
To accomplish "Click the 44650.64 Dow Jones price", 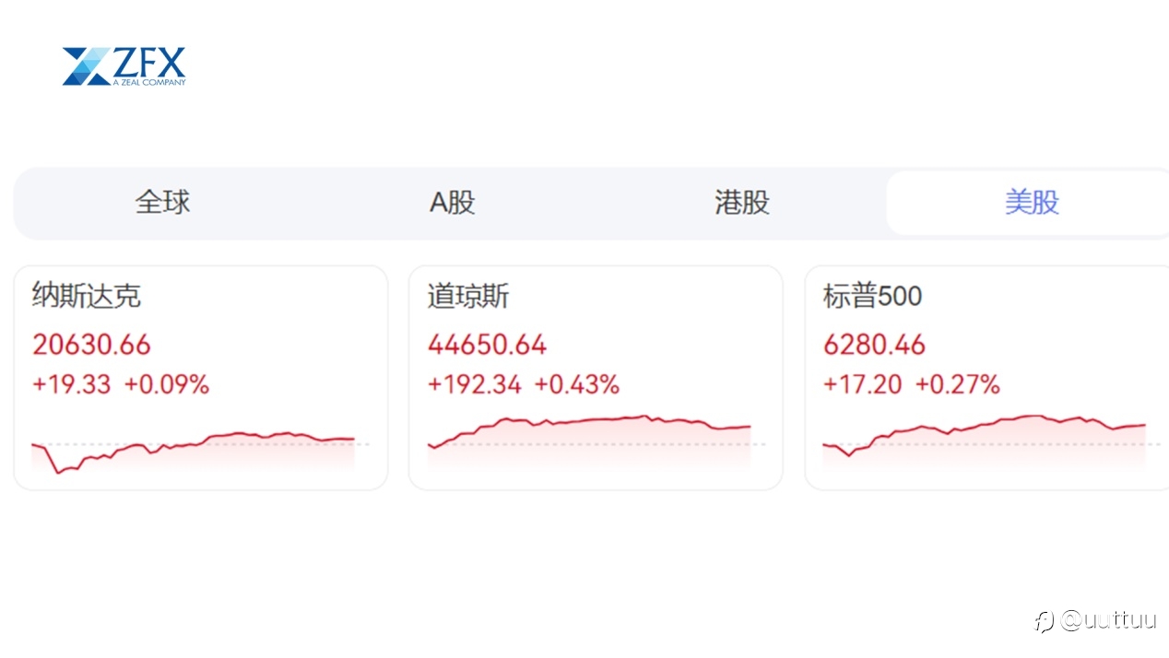I will point(487,345).
